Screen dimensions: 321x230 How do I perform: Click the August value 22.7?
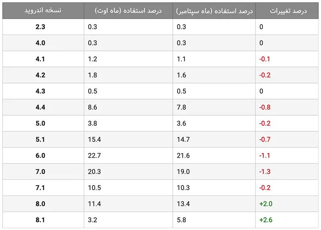click(x=95, y=155)
